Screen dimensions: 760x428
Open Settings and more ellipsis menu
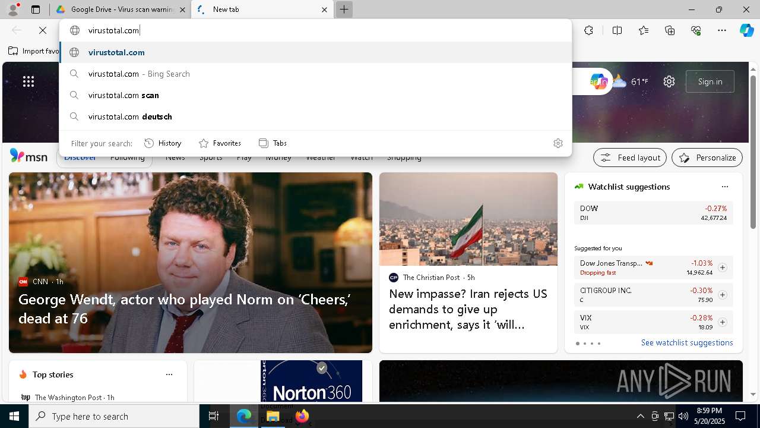(x=722, y=30)
